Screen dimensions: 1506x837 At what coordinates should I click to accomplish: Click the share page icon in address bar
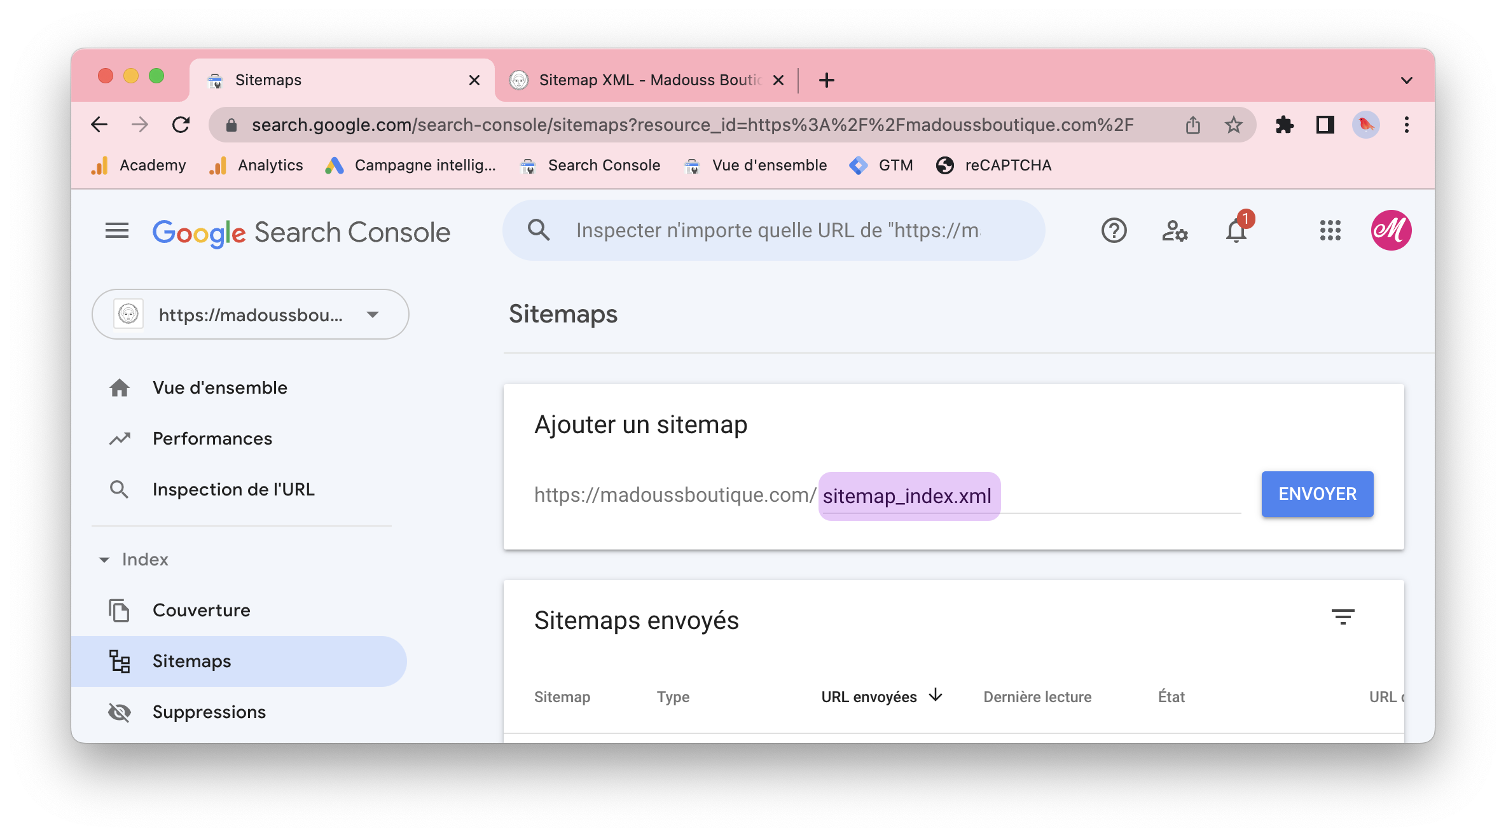(1192, 125)
